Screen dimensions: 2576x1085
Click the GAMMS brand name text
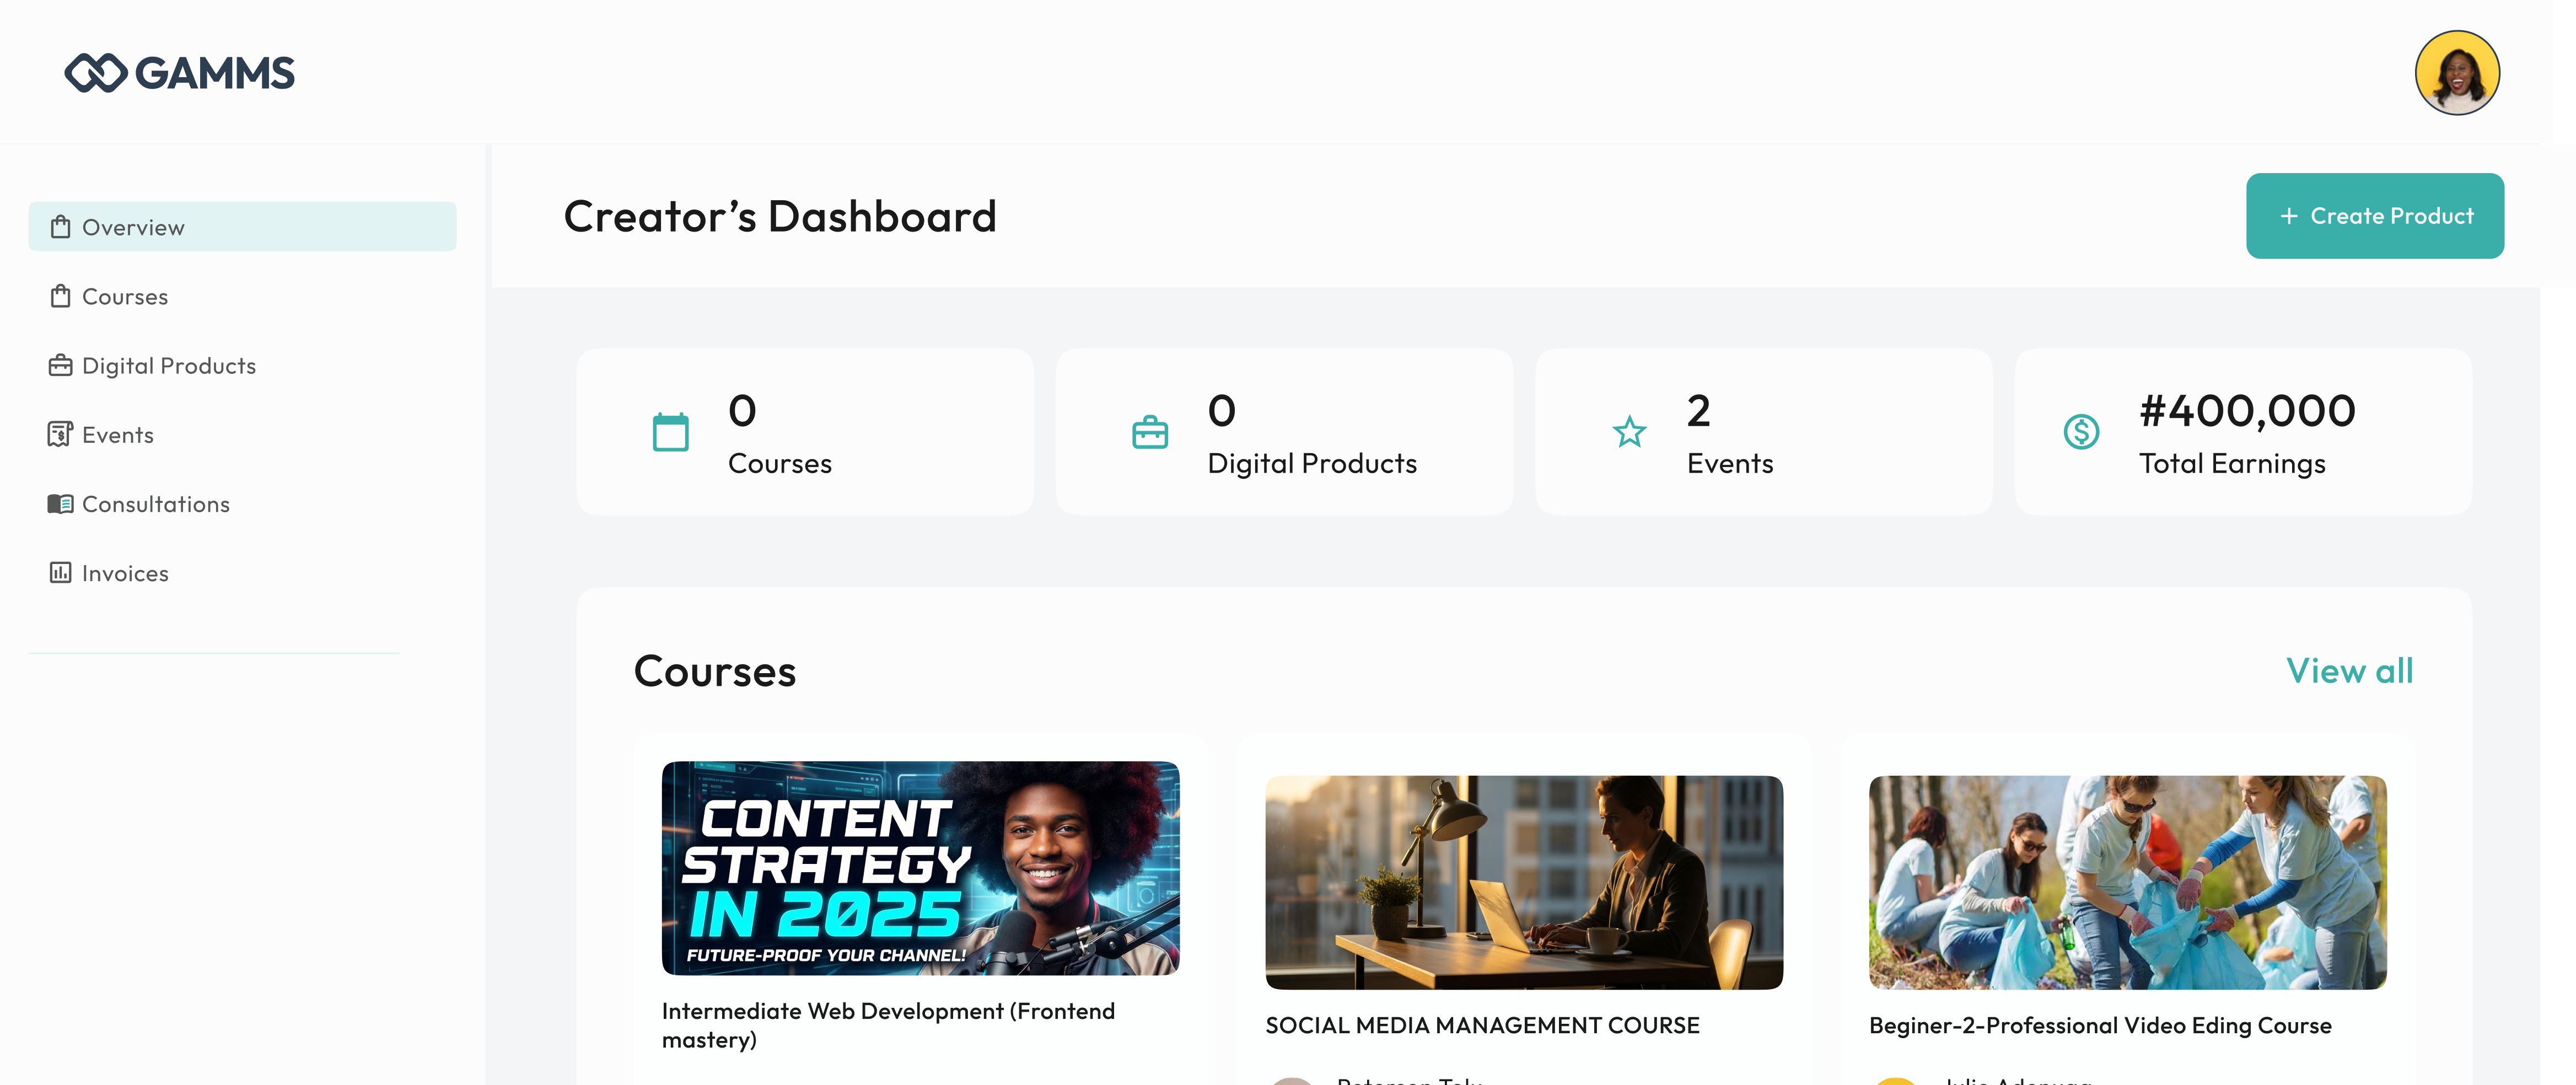tap(214, 73)
